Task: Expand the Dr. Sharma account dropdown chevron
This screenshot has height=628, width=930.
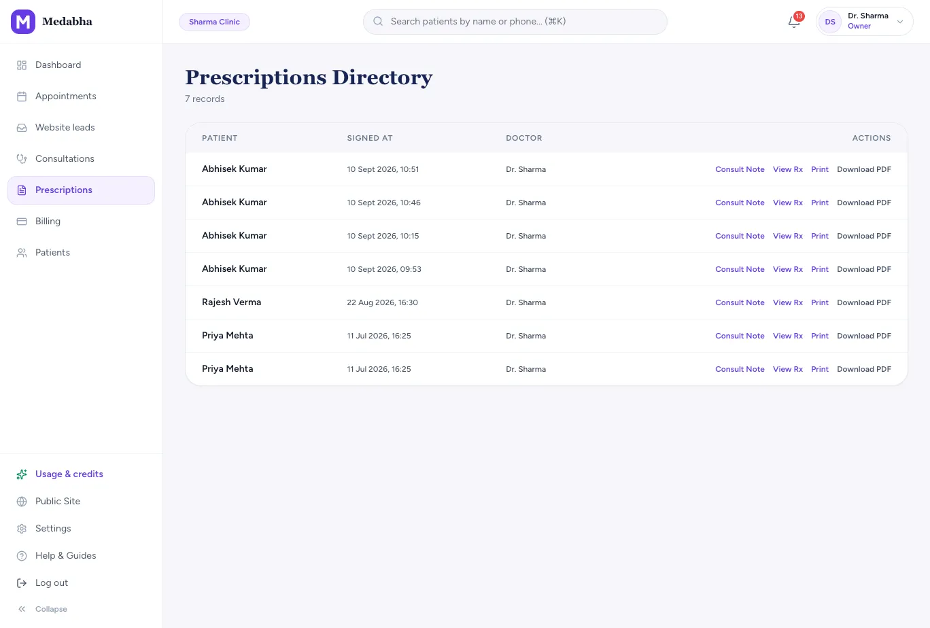Action: tap(900, 22)
